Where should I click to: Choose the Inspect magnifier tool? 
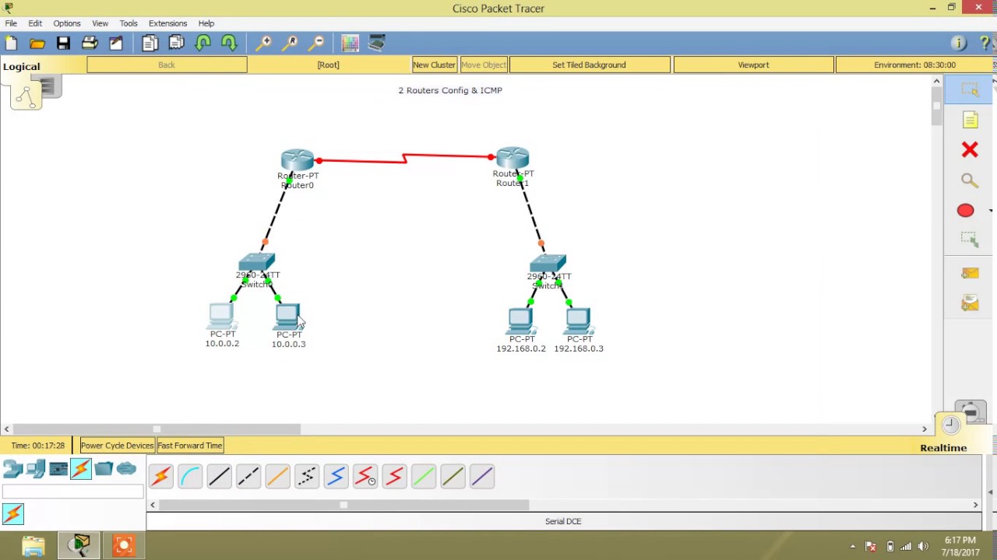point(970,180)
